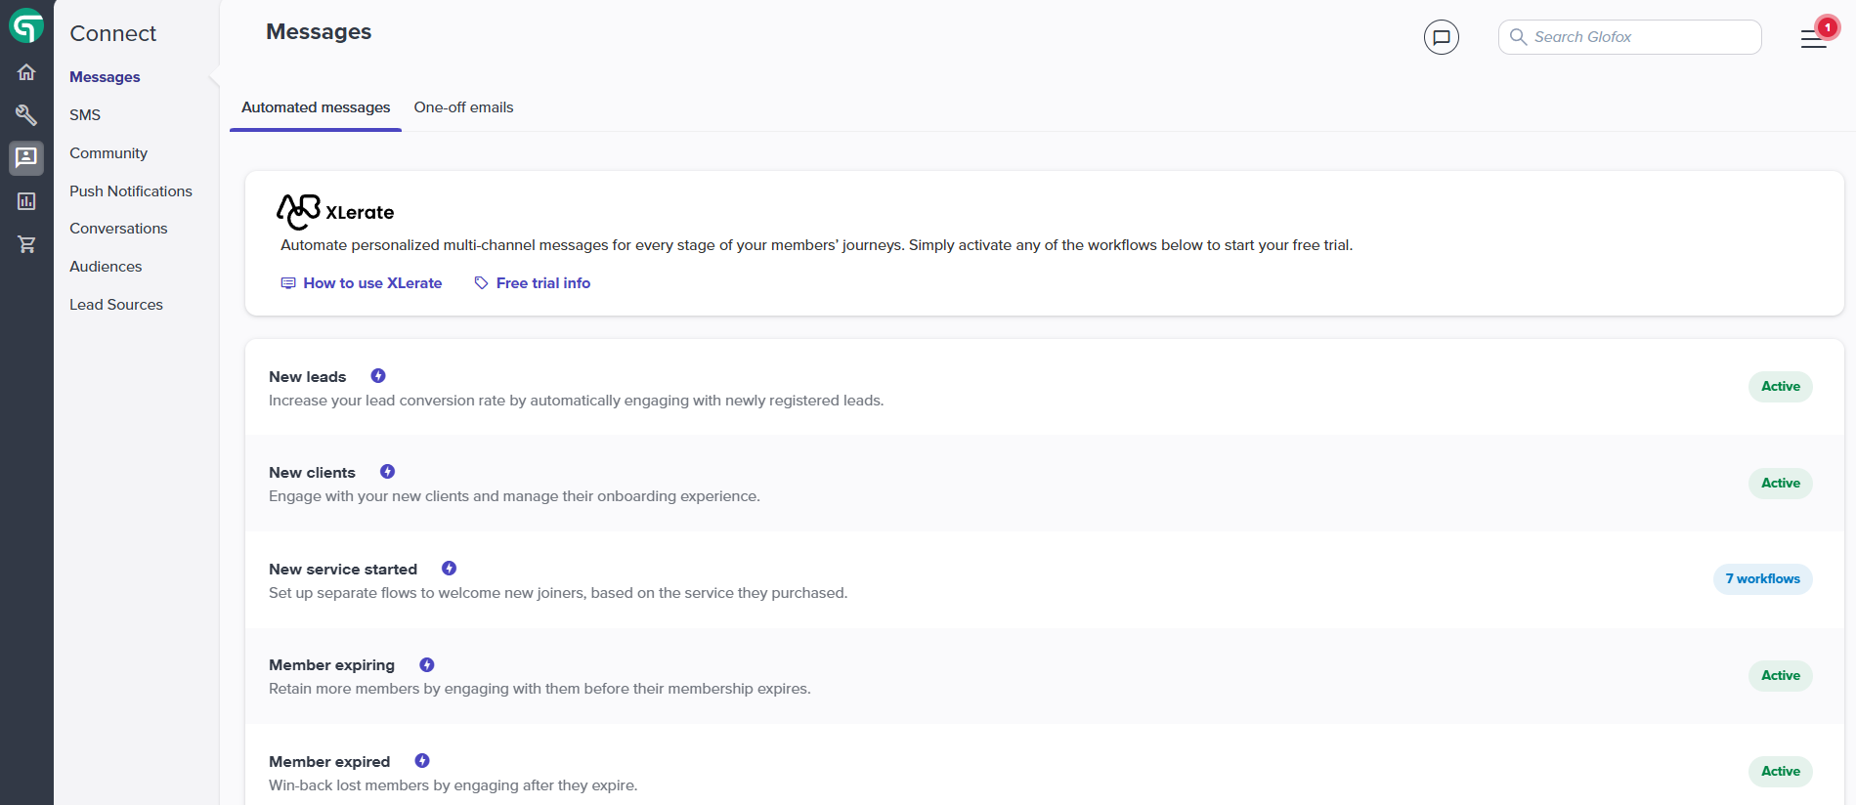Open the New service started title
Screen dimensions: 1856x805
tap(343, 570)
